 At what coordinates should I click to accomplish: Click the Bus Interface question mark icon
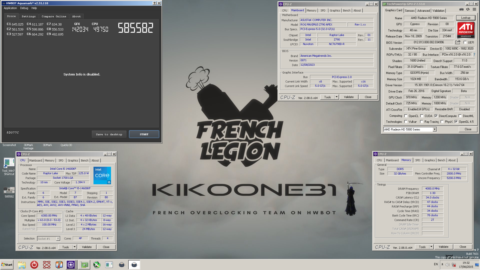click(474, 54)
